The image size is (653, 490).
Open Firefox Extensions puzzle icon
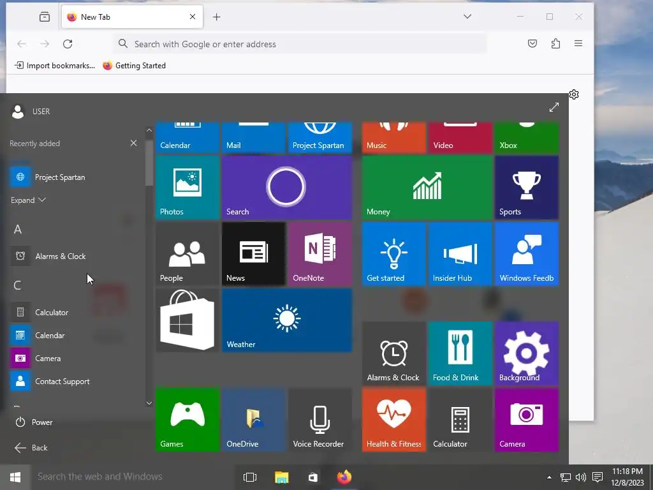(x=555, y=43)
